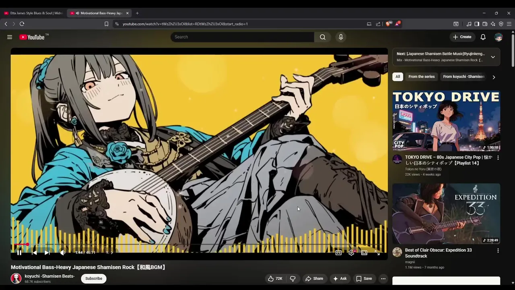Open Expedition 33 soundtrack thumbnail
The image size is (515, 290).
(446, 214)
